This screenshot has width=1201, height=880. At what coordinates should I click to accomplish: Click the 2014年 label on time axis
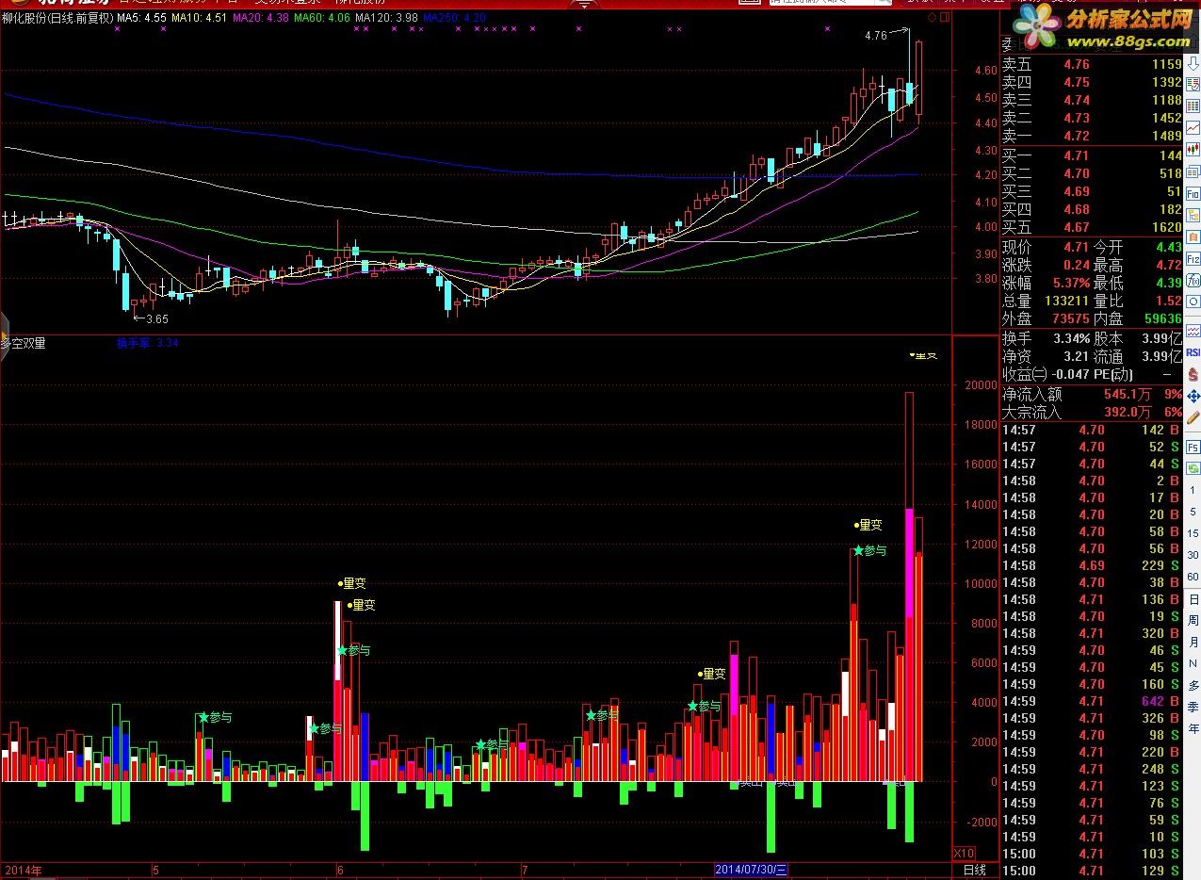pyautogui.click(x=24, y=870)
